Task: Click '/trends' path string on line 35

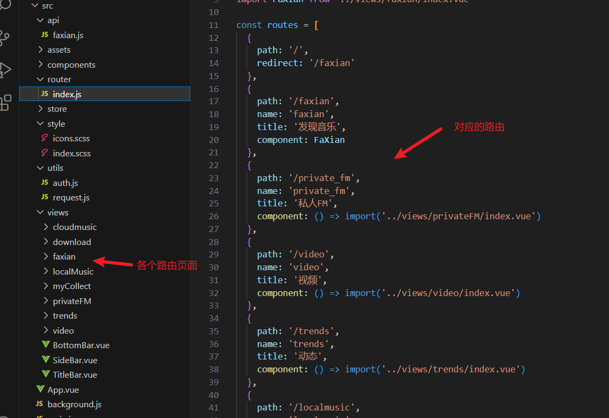Action: [311, 331]
